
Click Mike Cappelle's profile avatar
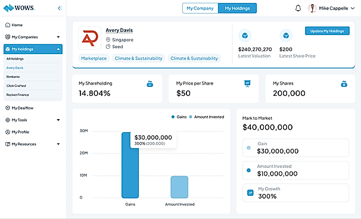coord(312,8)
